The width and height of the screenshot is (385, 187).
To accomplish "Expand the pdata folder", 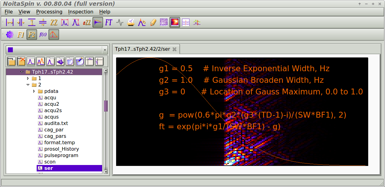I will pyautogui.click(x=34, y=91).
